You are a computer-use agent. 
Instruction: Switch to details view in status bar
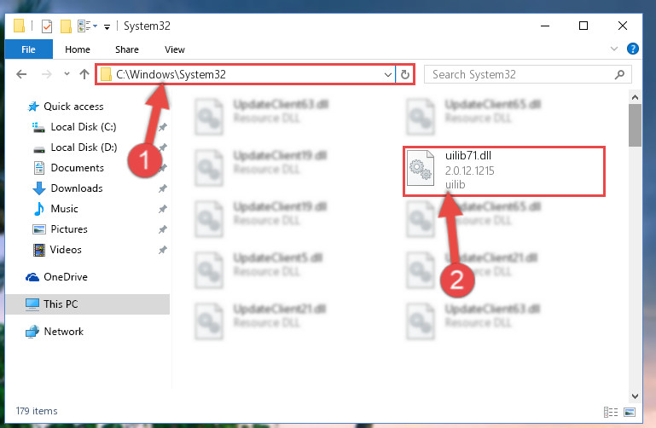tap(611, 412)
